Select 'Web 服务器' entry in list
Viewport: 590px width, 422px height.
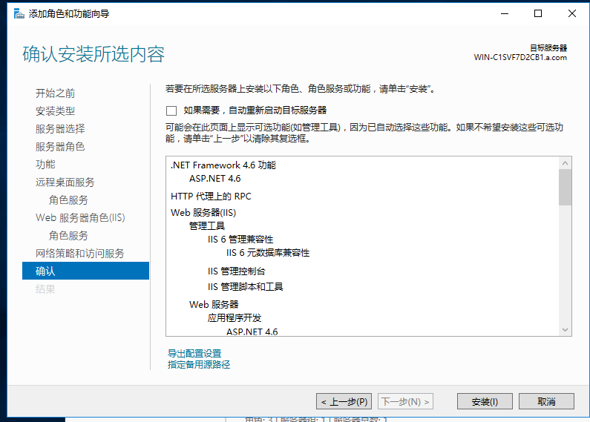pos(214,304)
